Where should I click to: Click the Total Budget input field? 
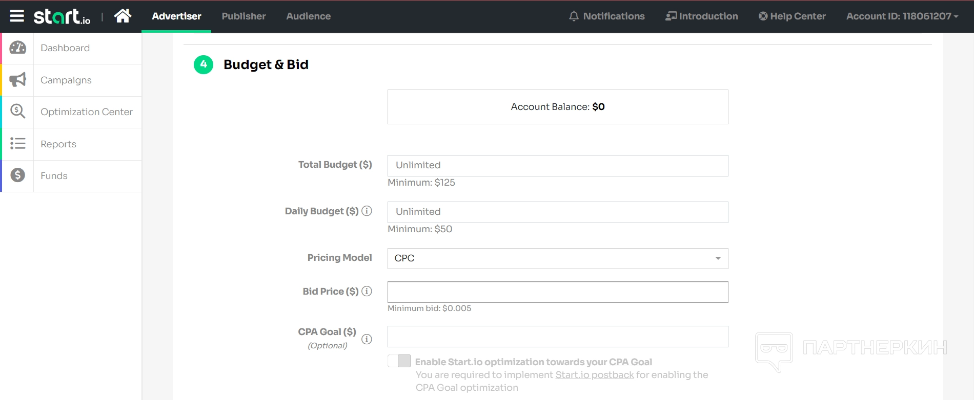[x=557, y=166]
